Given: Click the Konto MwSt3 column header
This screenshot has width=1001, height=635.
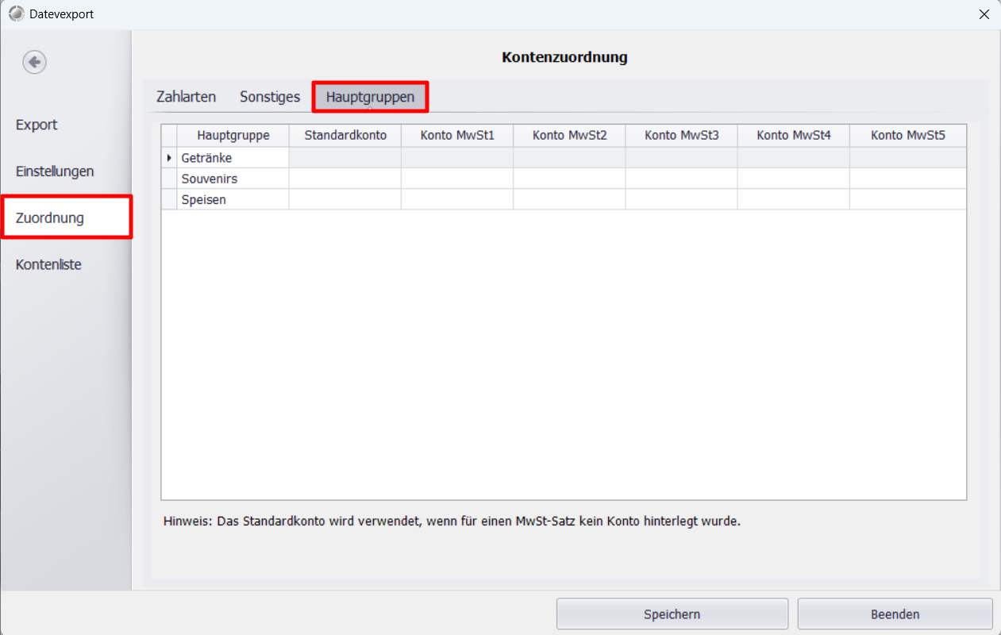Looking at the screenshot, I should (x=681, y=136).
